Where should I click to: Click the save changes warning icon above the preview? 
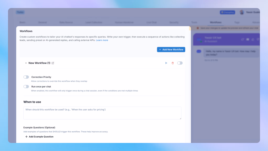tap(198, 28)
